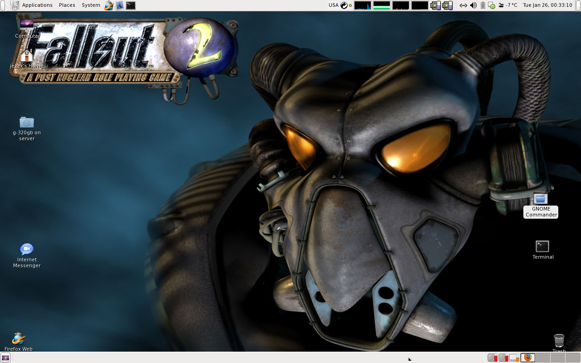This screenshot has height=363, width=581.
Task: Open the first disk mounter applet
Action: tap(435, 5)
